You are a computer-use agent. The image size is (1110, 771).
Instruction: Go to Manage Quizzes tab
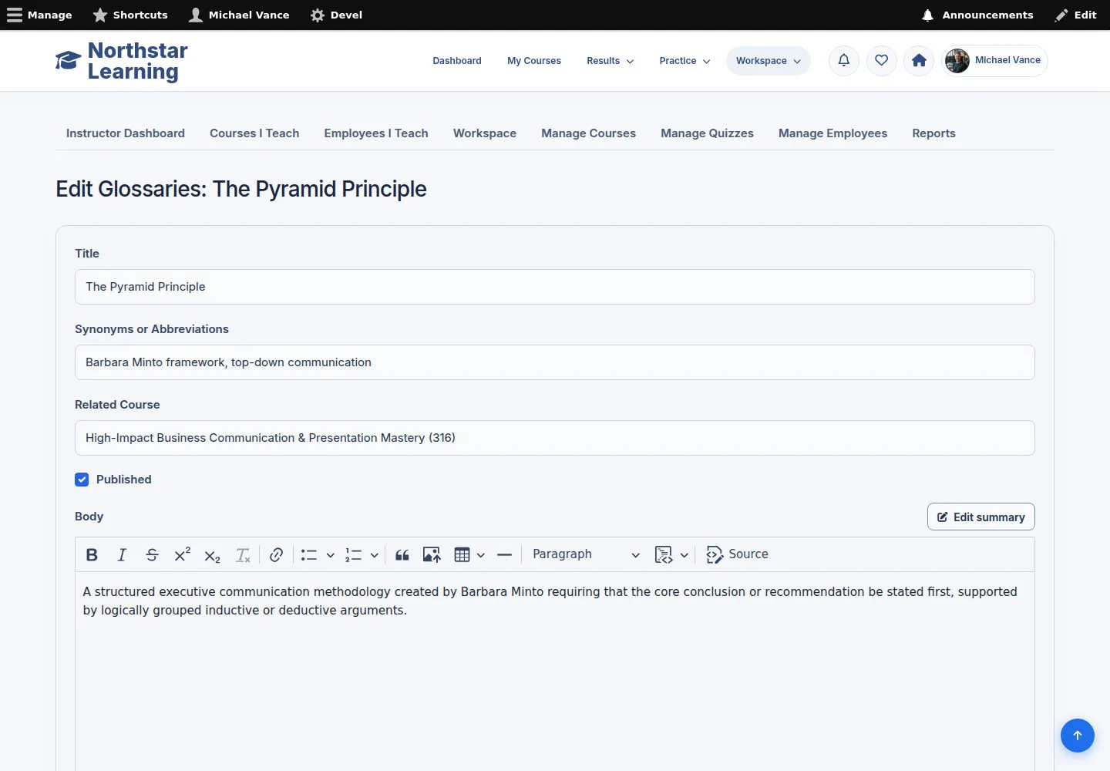tap(707, 133)
